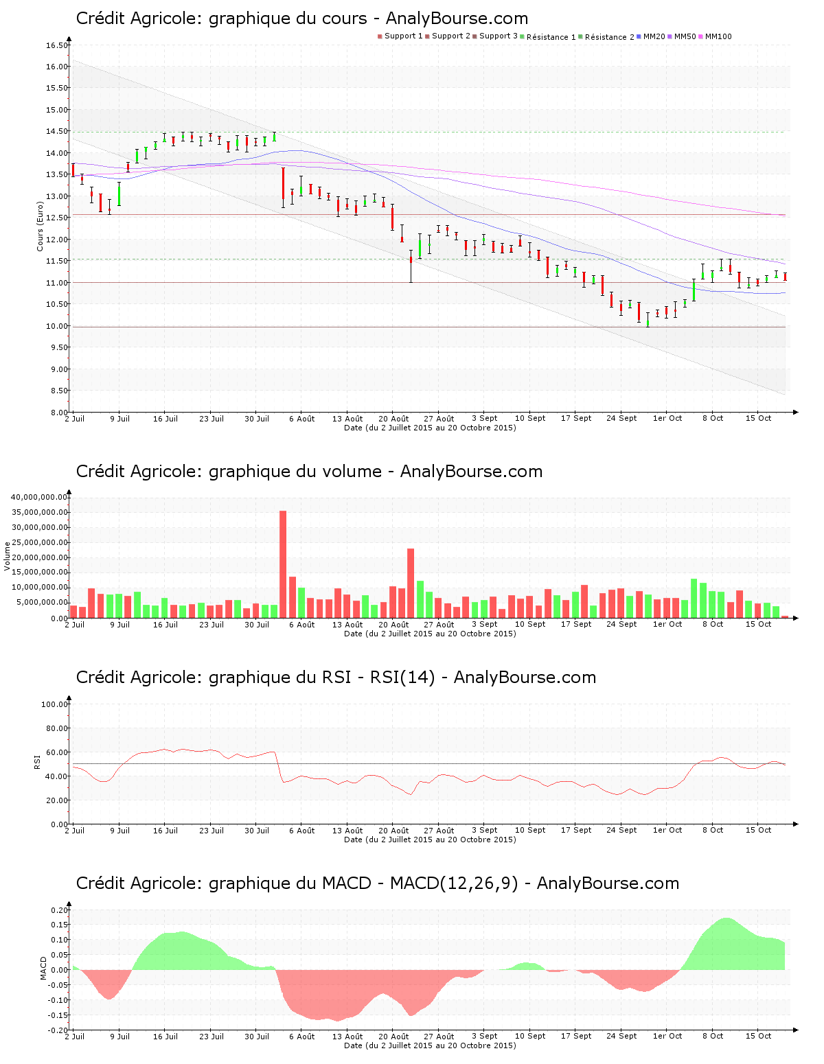Select the 'Résistance 1' legend label

(551, 37)
